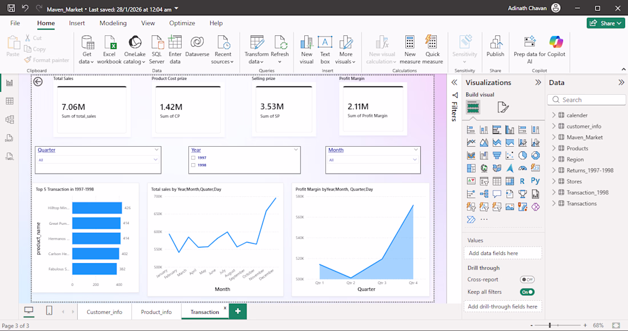Viewport: 628px width, 331px height.
Task: Click the back arrow button on canvas
Action: pyautogui.click(x=38, y=82)
